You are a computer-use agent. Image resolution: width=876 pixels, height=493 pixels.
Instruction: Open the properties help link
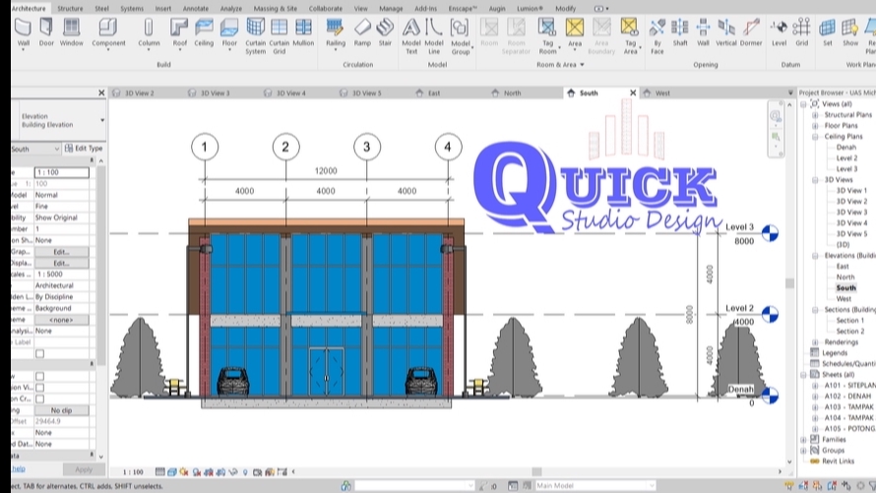pos(19,469)
